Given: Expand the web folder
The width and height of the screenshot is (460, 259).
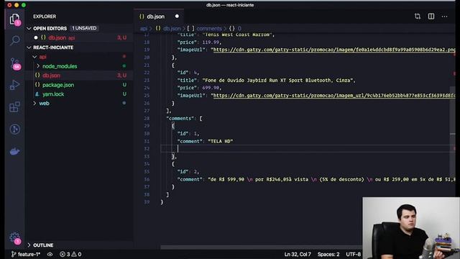Looking at the screenshot, I should click(x=34, y=104).
